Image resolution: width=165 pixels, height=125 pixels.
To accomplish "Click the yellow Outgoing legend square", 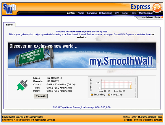I will (109, 95).
